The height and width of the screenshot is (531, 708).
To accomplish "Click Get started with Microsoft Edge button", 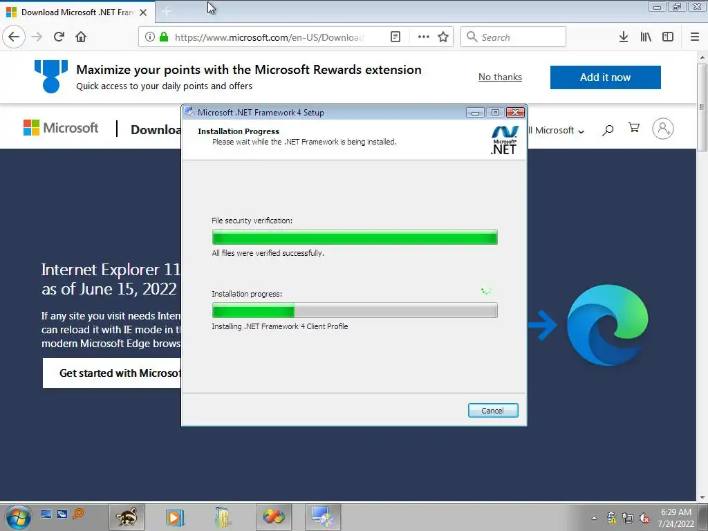I will point(112,373).
